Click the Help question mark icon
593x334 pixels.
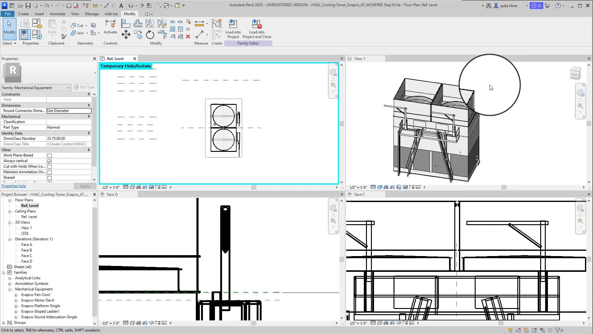[x=558, y=6]
